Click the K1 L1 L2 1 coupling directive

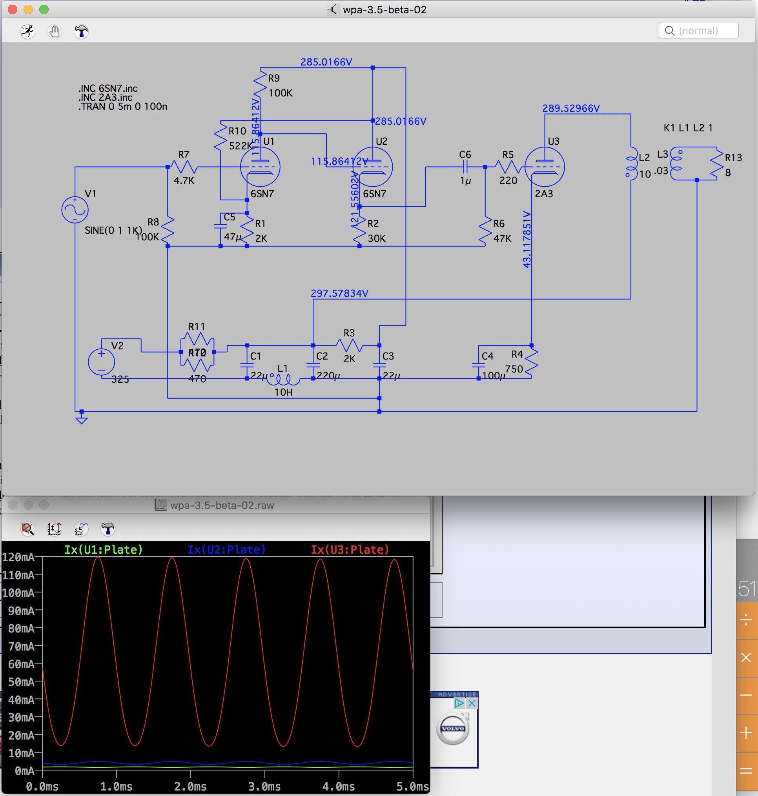[688, 128]
